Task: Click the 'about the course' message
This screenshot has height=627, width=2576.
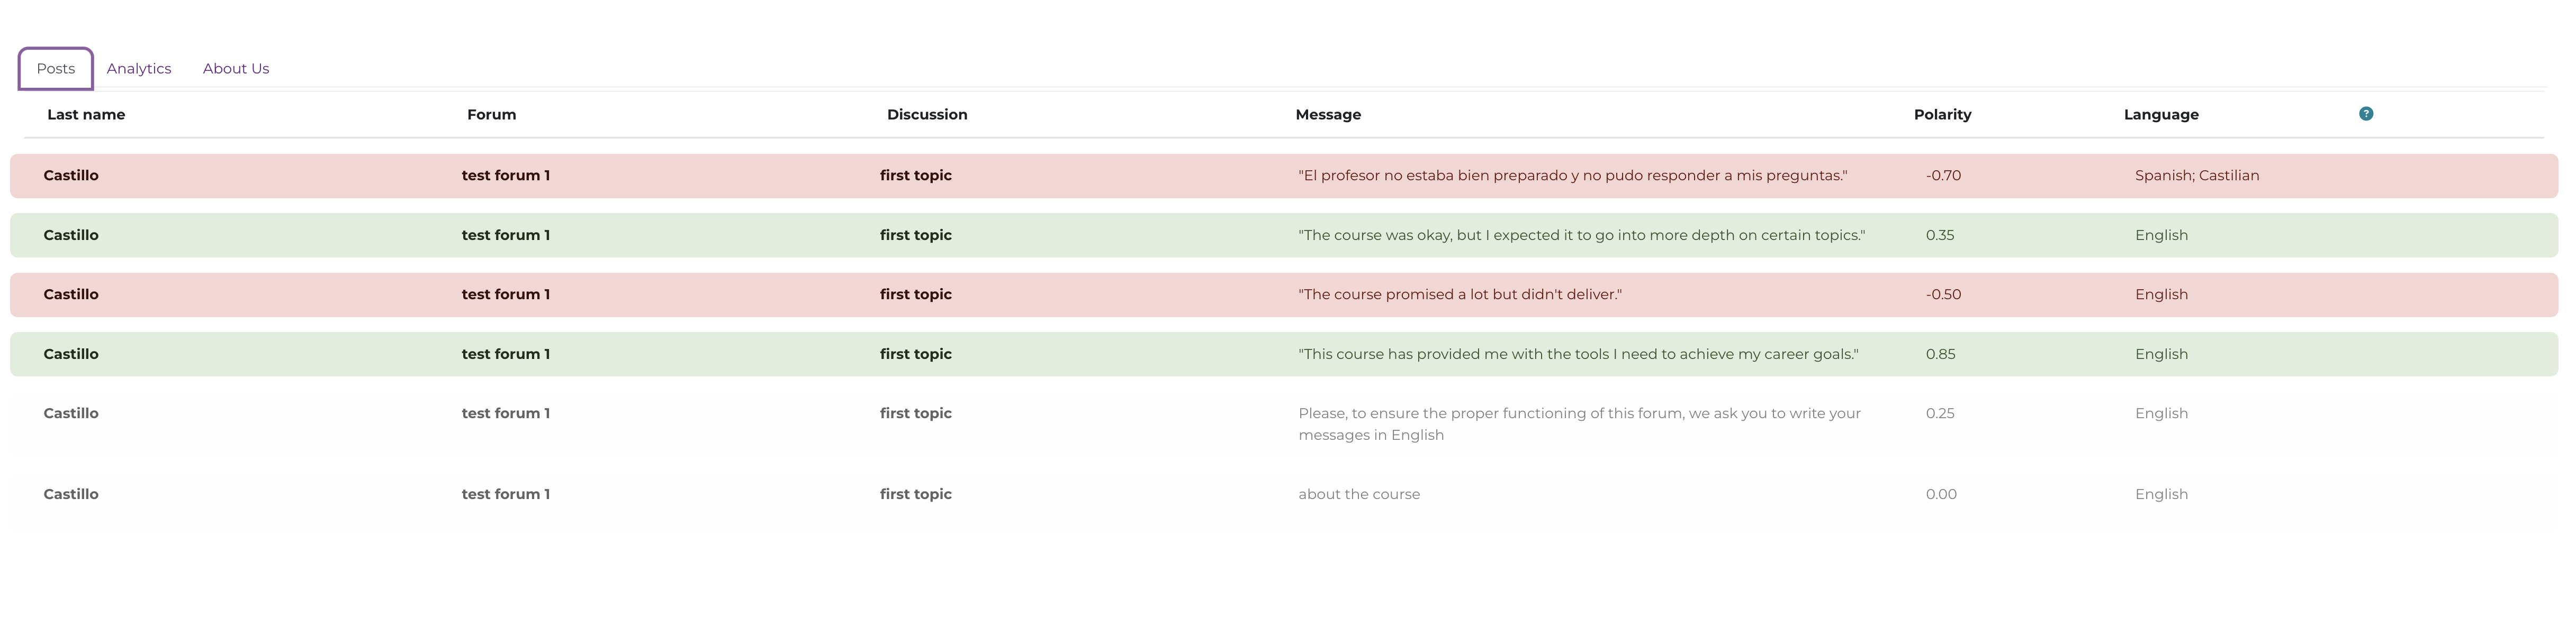Action: tap(1358, 494)
